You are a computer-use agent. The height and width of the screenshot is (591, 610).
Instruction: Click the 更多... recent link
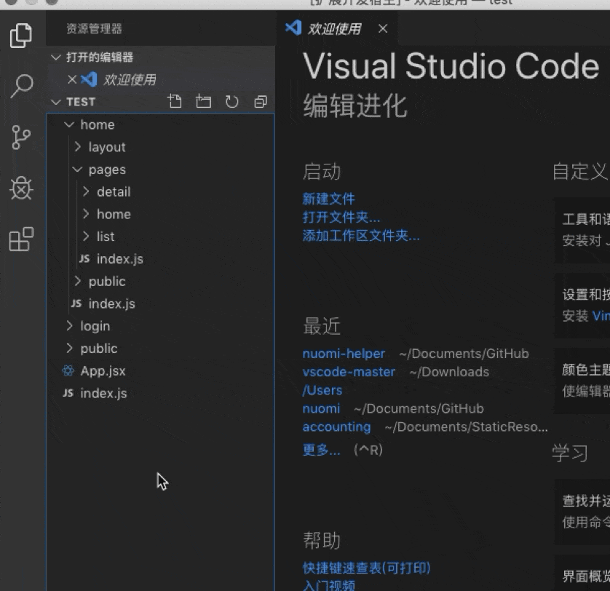[x=321, y=450]
